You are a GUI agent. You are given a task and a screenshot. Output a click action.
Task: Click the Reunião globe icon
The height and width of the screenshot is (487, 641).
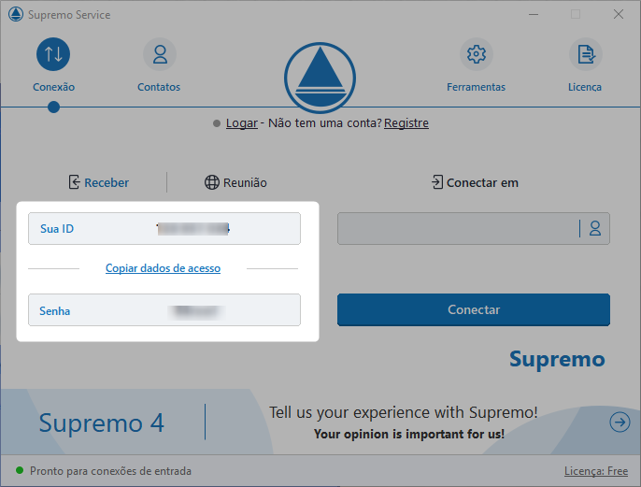click(212, 182)
